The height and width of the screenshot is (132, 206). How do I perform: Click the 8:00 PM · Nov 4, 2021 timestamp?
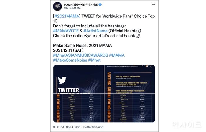pos(67,128)
